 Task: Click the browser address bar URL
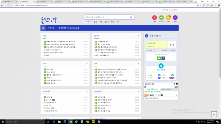37,5
